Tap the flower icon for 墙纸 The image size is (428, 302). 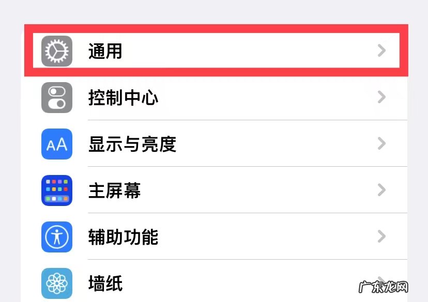point(56,283)
